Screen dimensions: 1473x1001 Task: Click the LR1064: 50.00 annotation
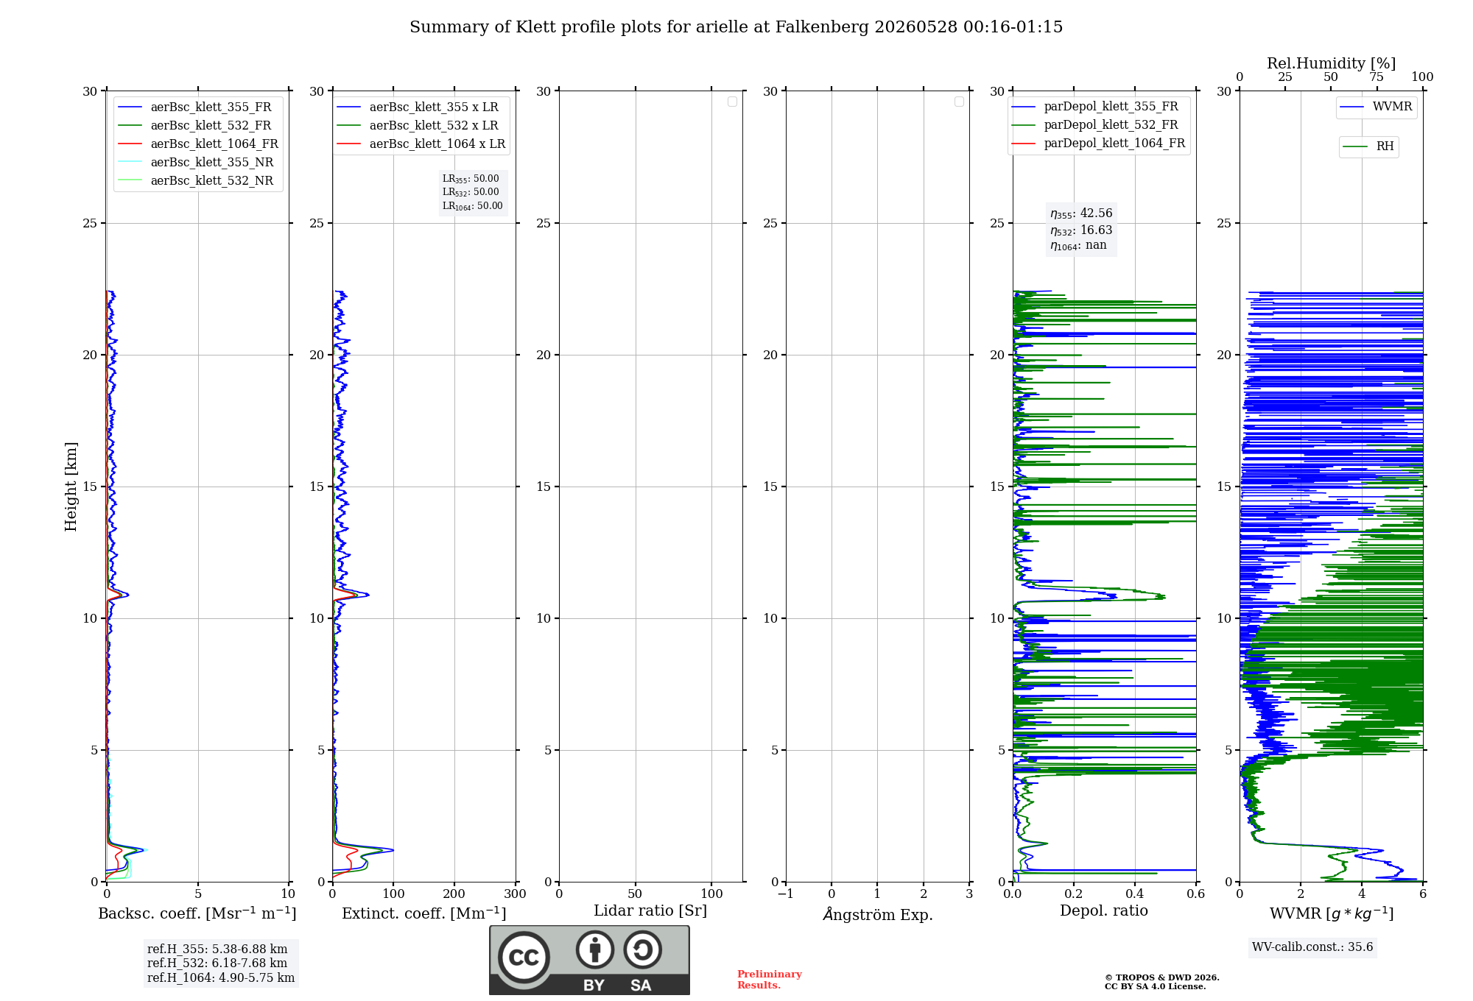[x=473, y=206]
